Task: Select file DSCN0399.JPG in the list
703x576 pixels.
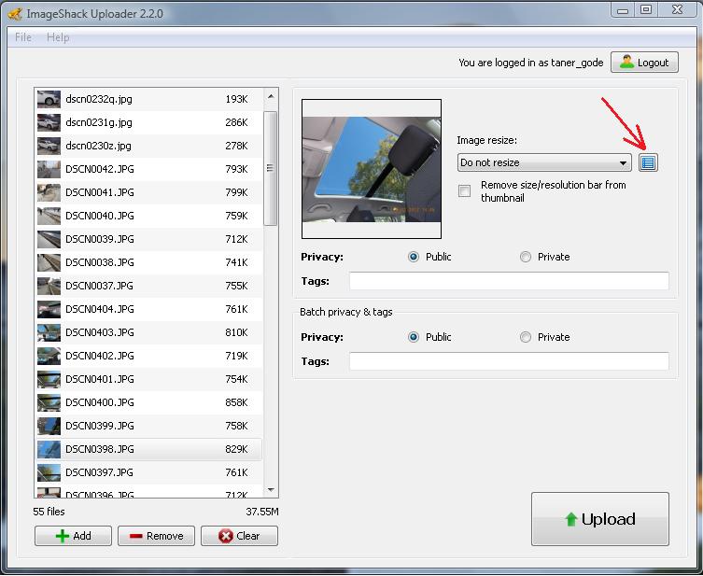Action: tap(148, 426)
